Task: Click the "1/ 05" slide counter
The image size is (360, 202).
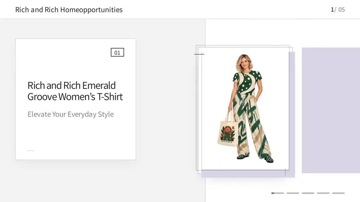Action: click(337, 9)
